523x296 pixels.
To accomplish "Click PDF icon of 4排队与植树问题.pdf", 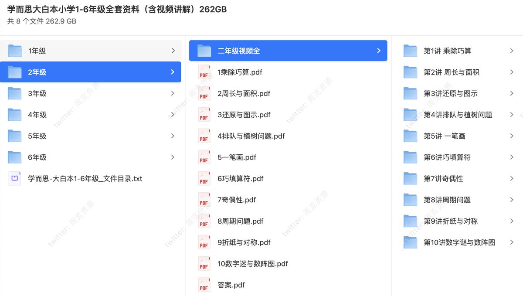I will 204,136.
